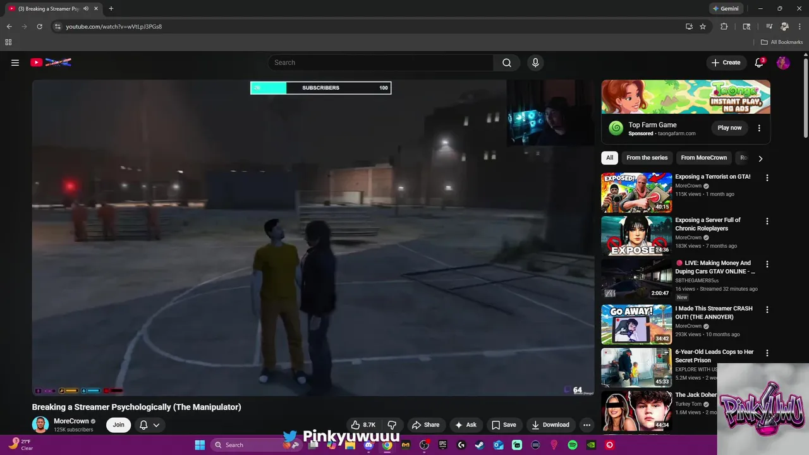Image resolution: width=809 pixels, height=455 pixels.
Task: Open options for the LIVE Making Money video
Action: click(767, 264)
